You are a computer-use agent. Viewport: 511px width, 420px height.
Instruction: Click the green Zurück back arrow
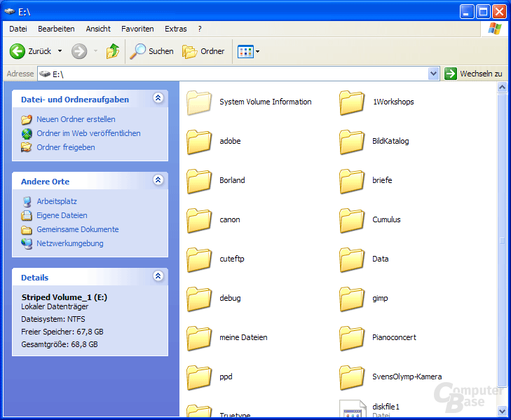(17, 51)
